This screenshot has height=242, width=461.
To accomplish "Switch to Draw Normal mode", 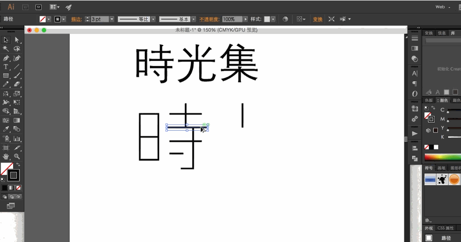I will tap(4, 196).
